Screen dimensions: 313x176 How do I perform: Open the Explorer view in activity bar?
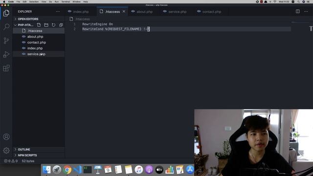(x=6, y=13)
